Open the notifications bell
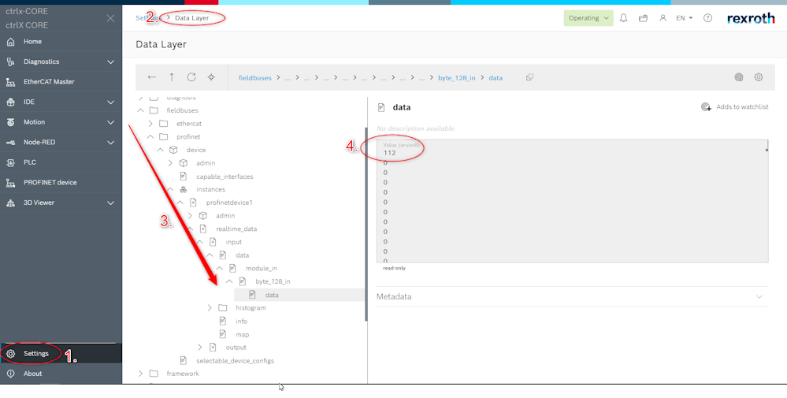Screen dimensions: 787x398 click(623, 18)
